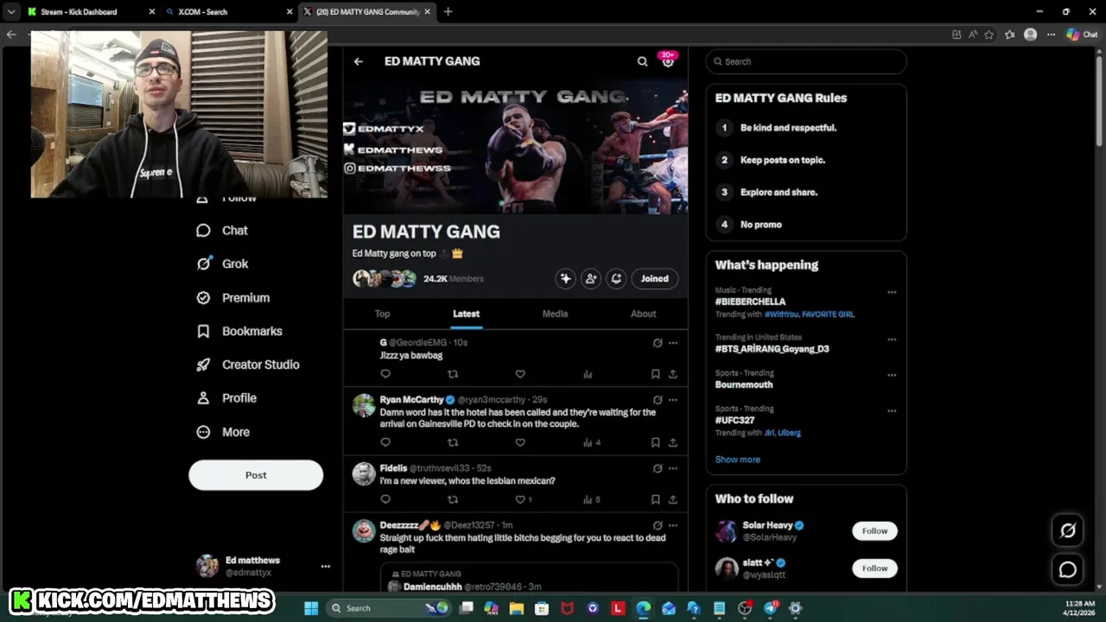Image resolution: width=1106 pixels, height=622 pixels.
Task: View the 24.2K Members list
Action: pyautogui.click(x=454, y=279)
